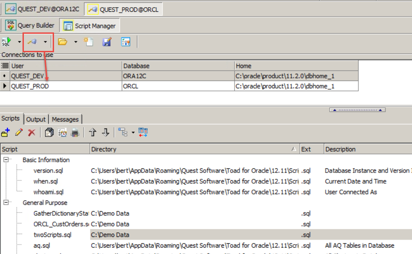Viewport: 412px width, 254px height.
Task: Open dropdown arrow beside open folder icon
Action: 76,42
